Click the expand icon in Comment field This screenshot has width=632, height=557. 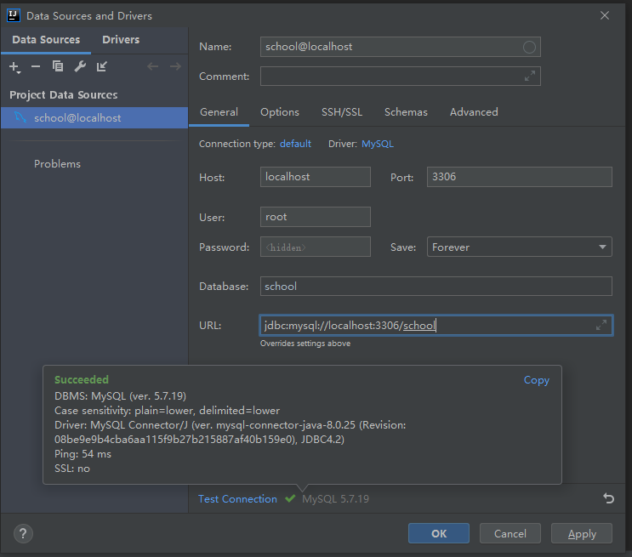(x=530, y=76)
